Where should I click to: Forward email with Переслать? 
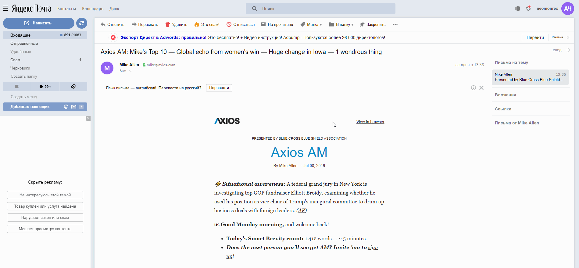point(145,24)
